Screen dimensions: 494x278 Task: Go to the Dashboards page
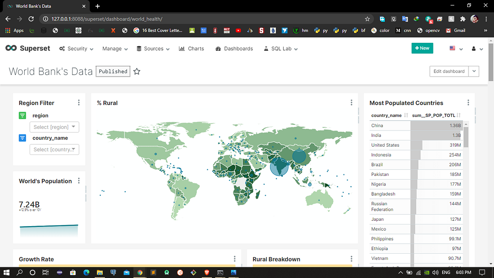(x=234, y=49)
